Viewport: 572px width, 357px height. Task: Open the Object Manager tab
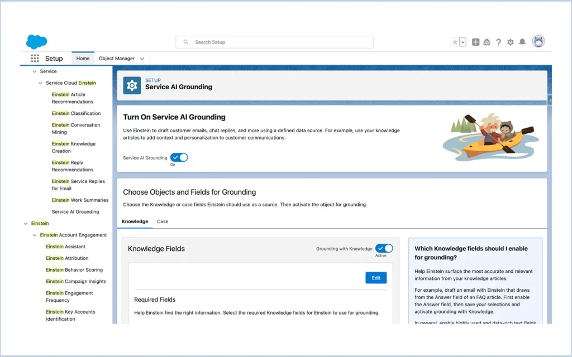(x=117, y=58)
